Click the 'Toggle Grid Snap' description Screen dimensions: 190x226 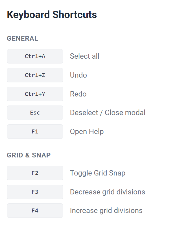pos(97,173)
